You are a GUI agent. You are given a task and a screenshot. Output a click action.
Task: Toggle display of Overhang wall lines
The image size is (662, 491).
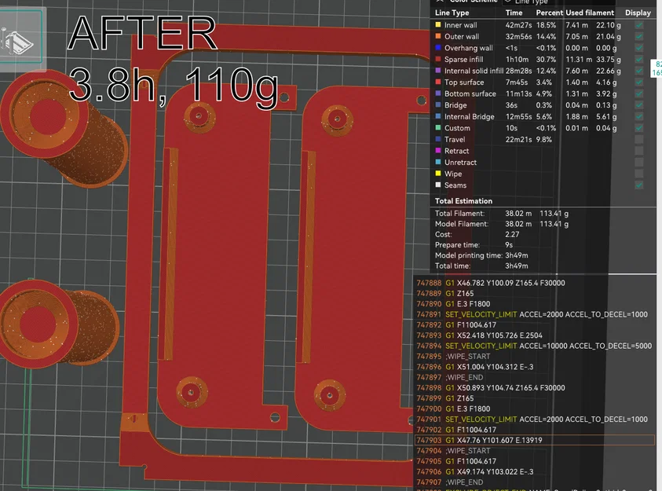coord(639,48)
